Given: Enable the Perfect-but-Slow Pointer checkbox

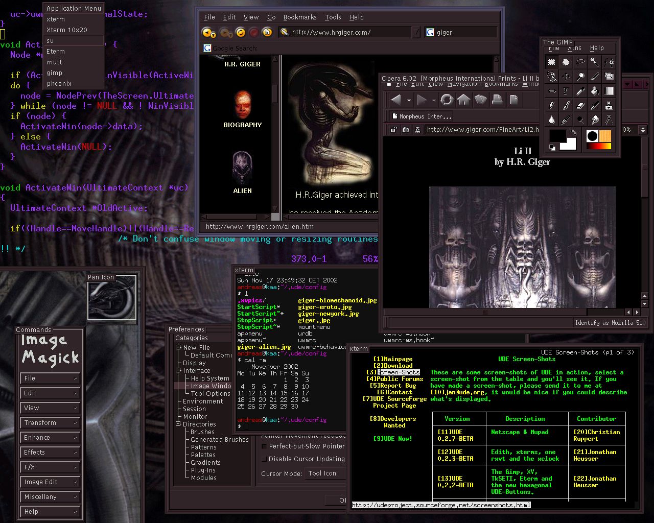Looking at the screenshot, I should (x=264, y=446).
